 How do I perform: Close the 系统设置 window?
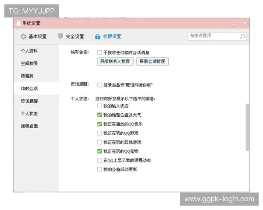[x=245, y=23]
